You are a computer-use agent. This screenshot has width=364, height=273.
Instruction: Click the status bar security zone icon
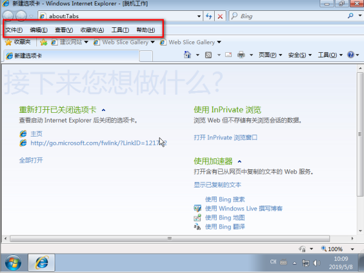(x=302, y=249)
